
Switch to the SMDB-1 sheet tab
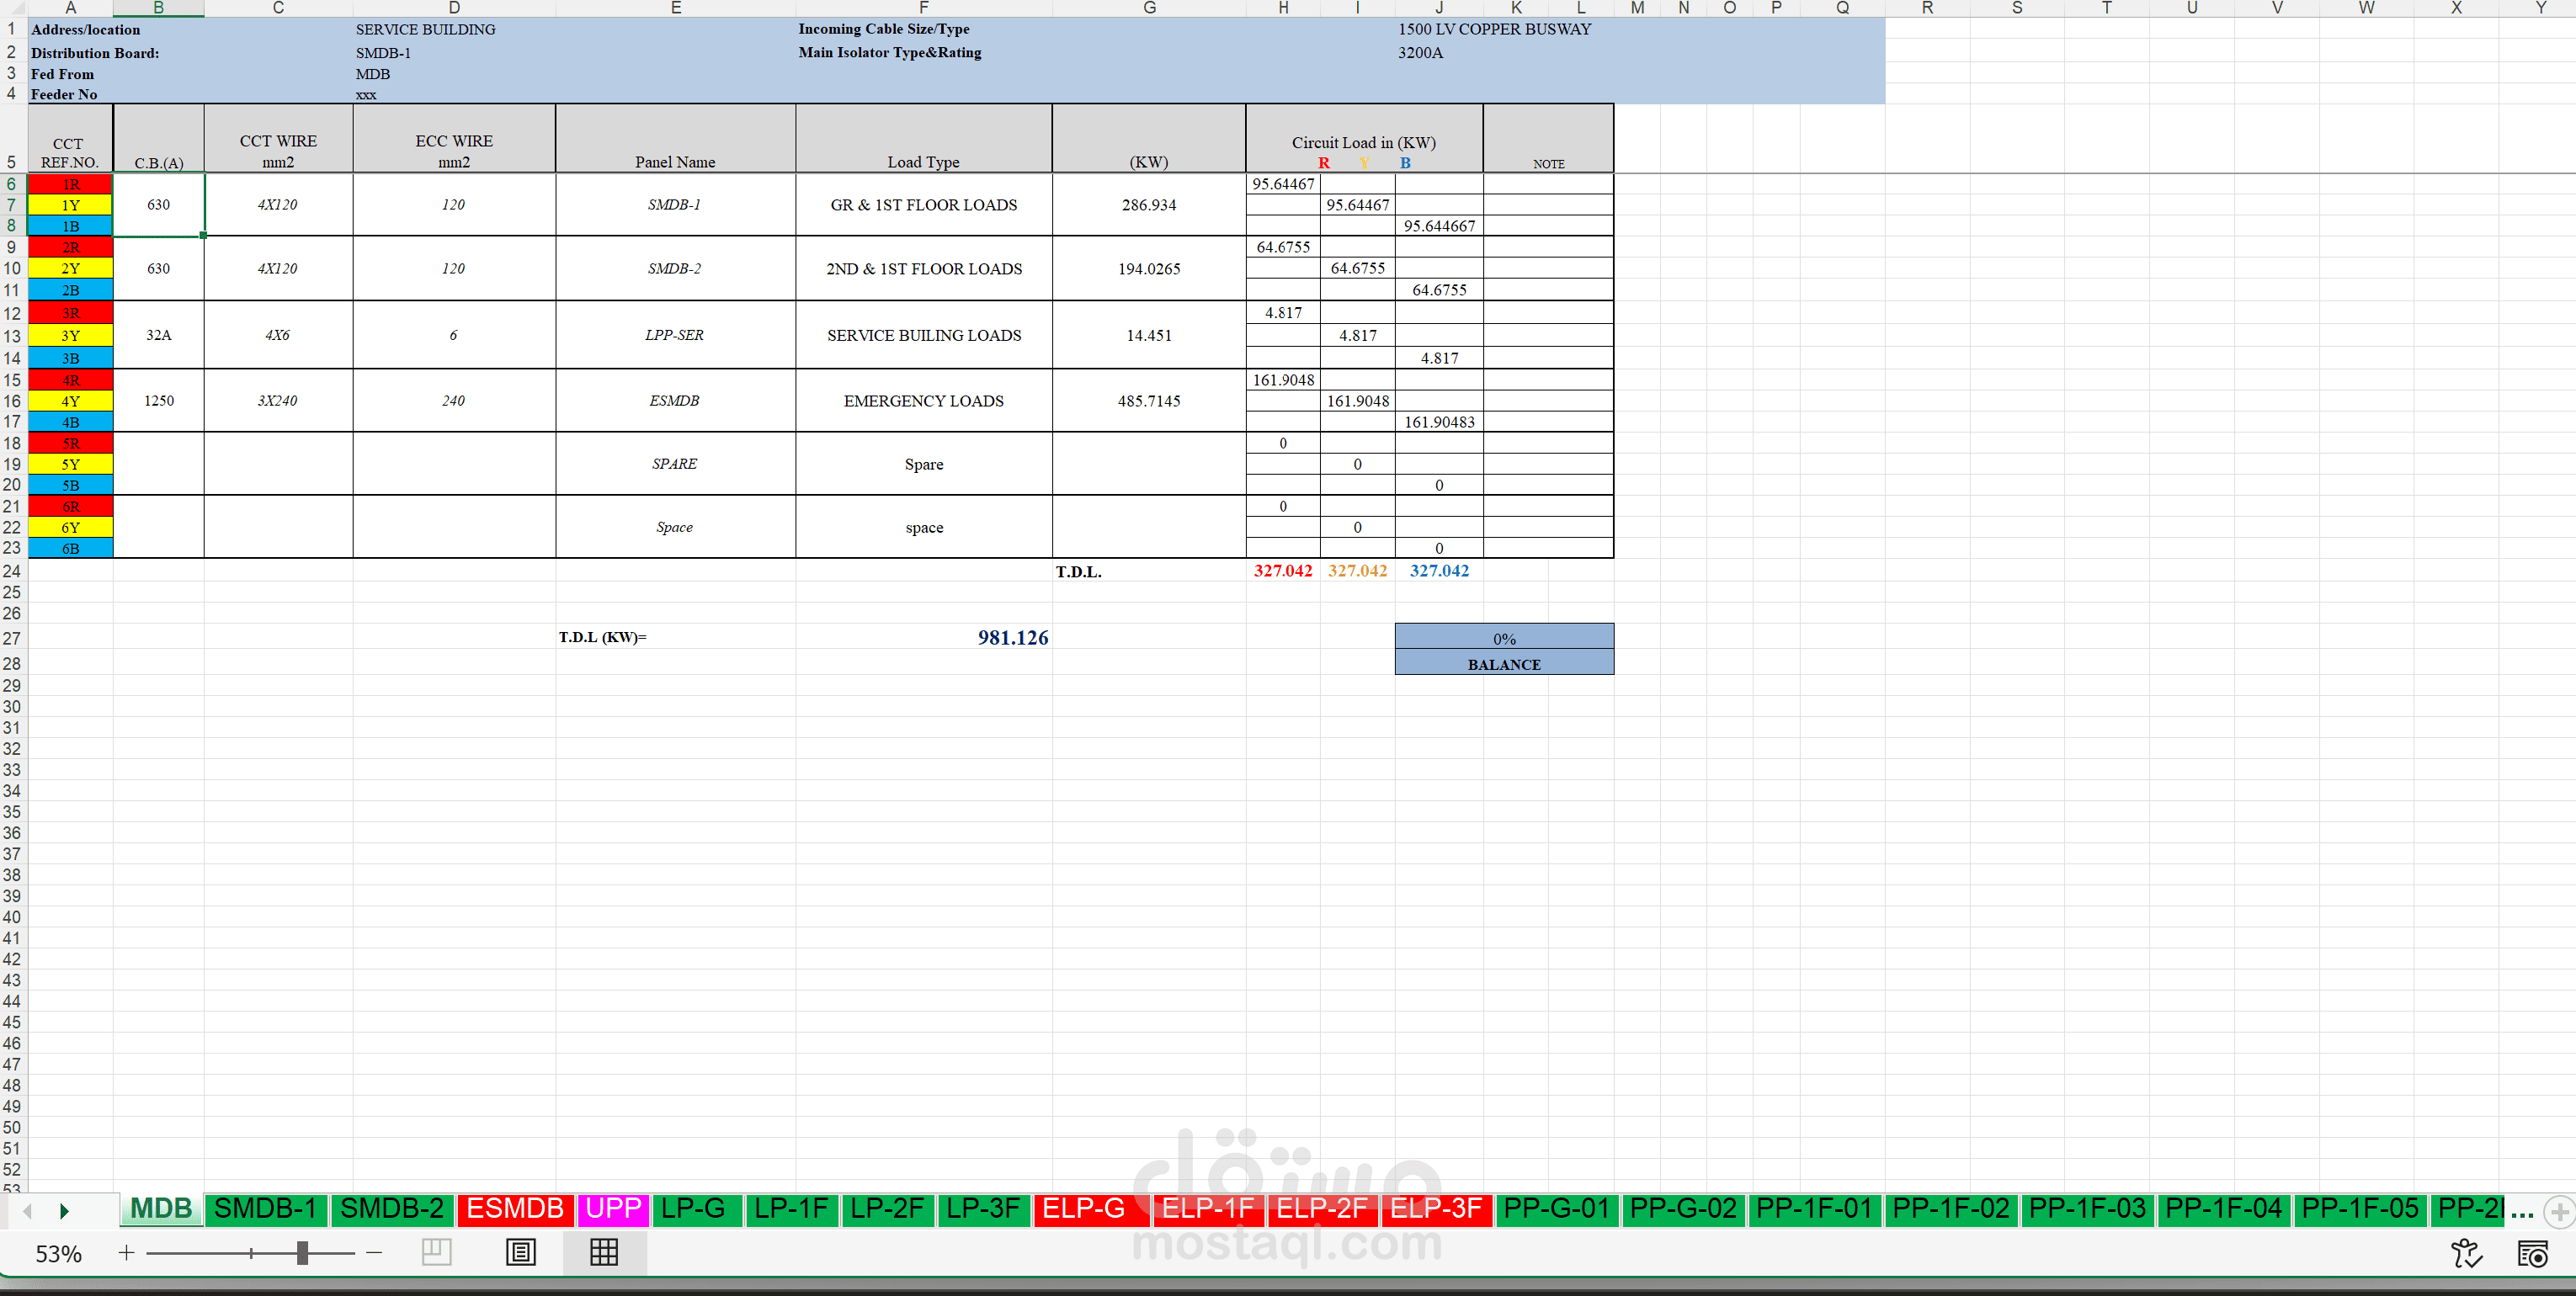[265, 1209]
